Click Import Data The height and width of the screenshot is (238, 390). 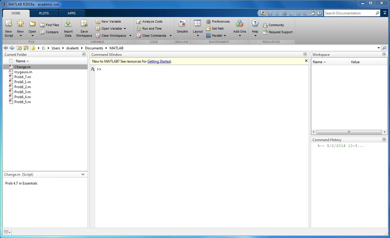point(68,28)
